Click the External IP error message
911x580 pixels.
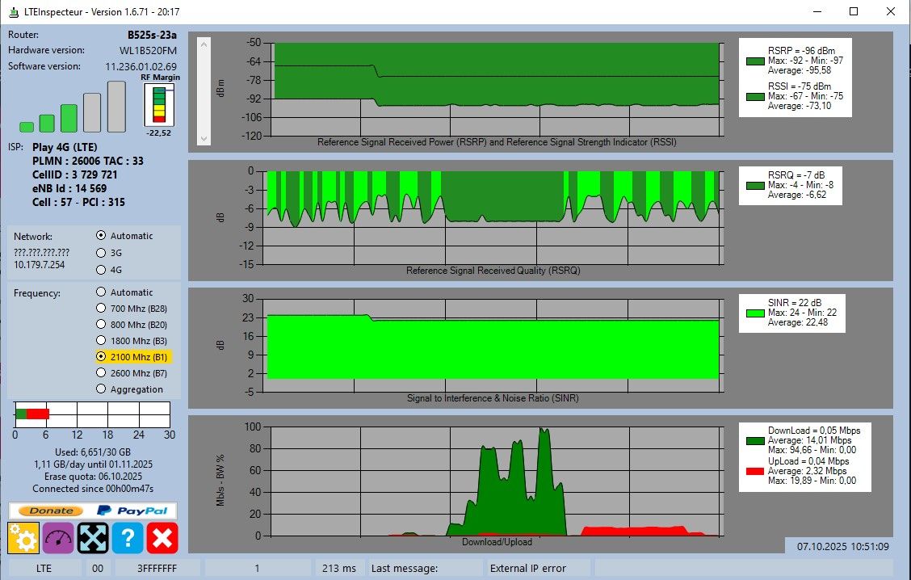pos(527,569)
